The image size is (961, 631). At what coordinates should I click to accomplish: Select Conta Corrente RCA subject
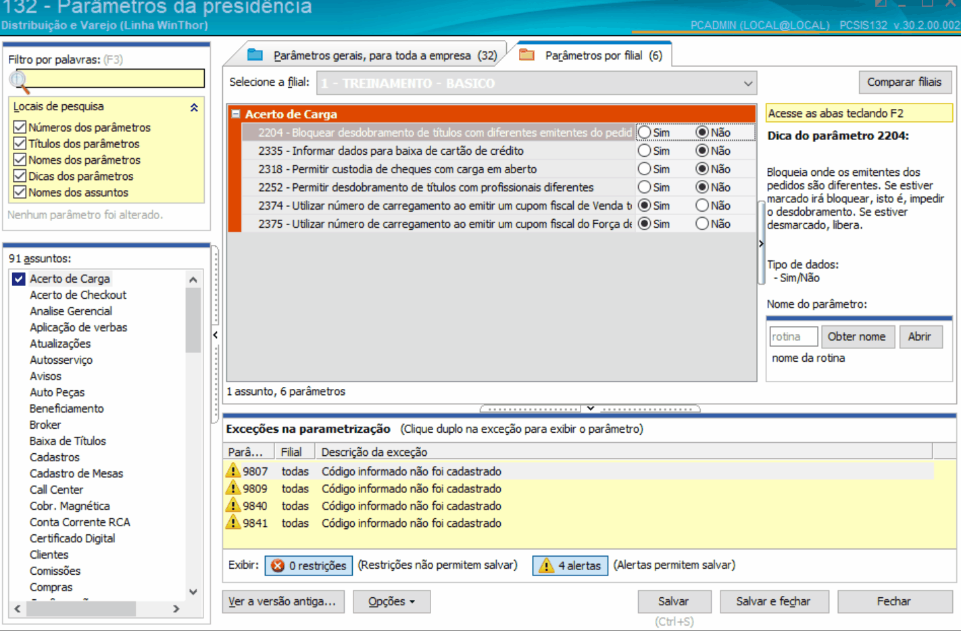tap(80, 522)
